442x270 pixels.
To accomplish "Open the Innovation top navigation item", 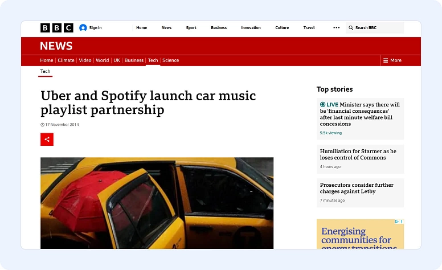I will click(x=251, y=27).
